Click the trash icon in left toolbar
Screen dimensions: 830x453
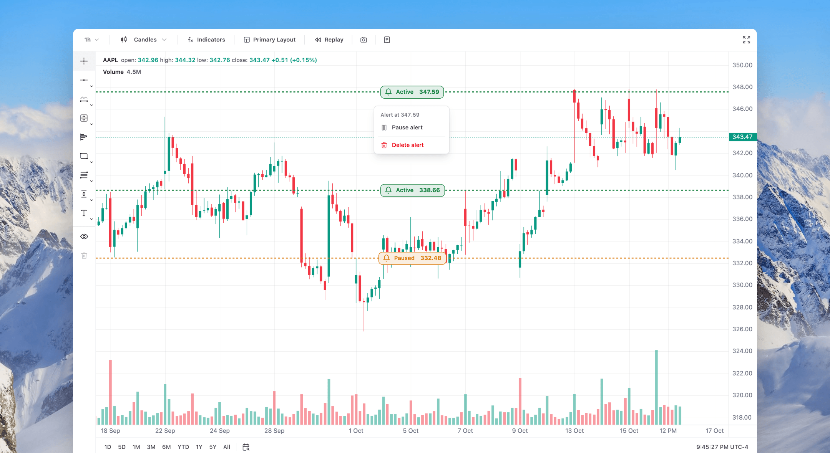pos(84,255)
